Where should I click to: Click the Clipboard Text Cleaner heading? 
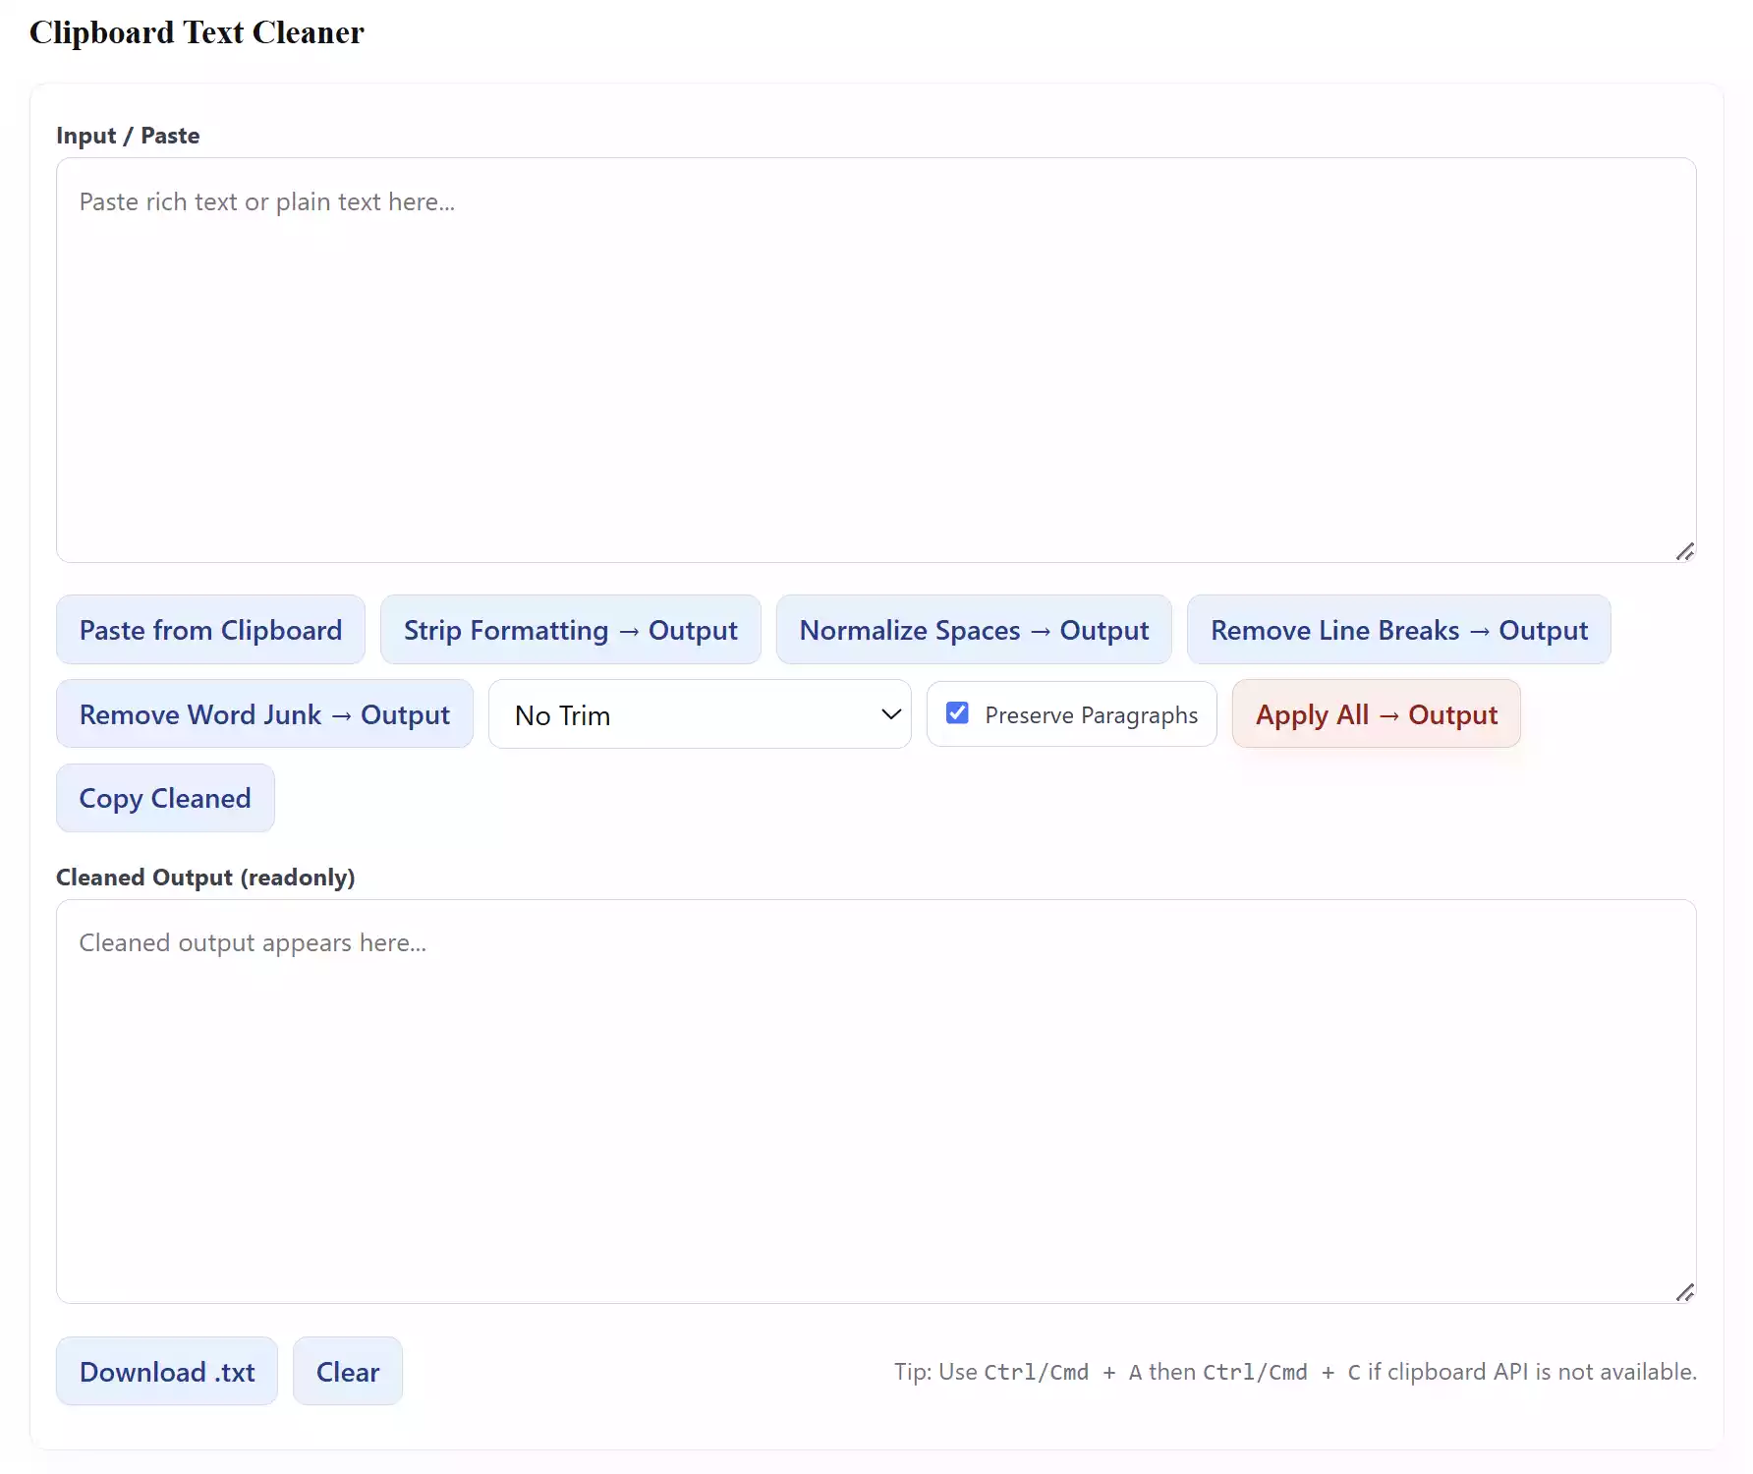pos(197,32)
